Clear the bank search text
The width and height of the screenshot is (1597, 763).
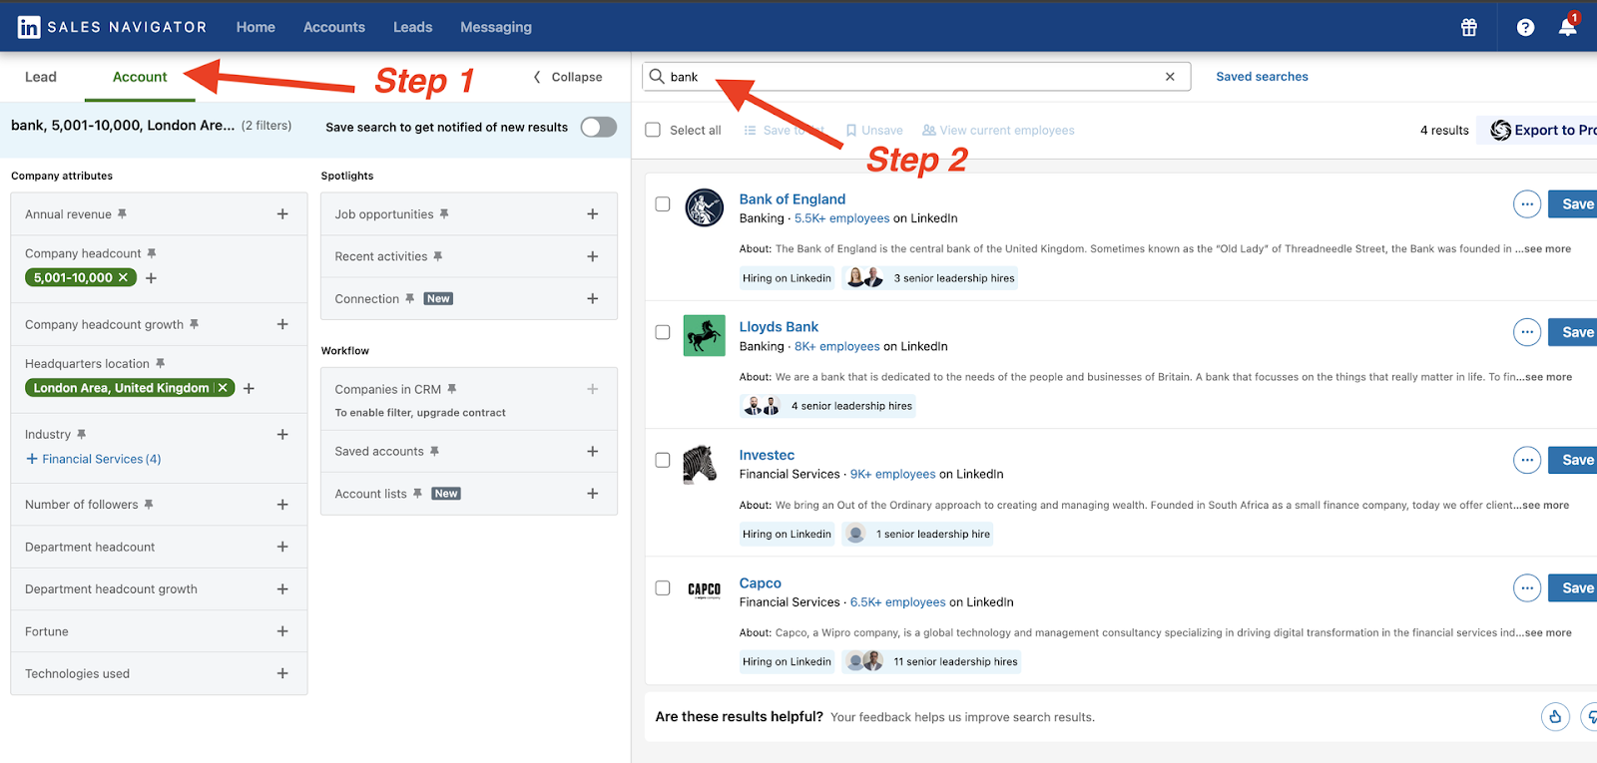coord(1170,77)
